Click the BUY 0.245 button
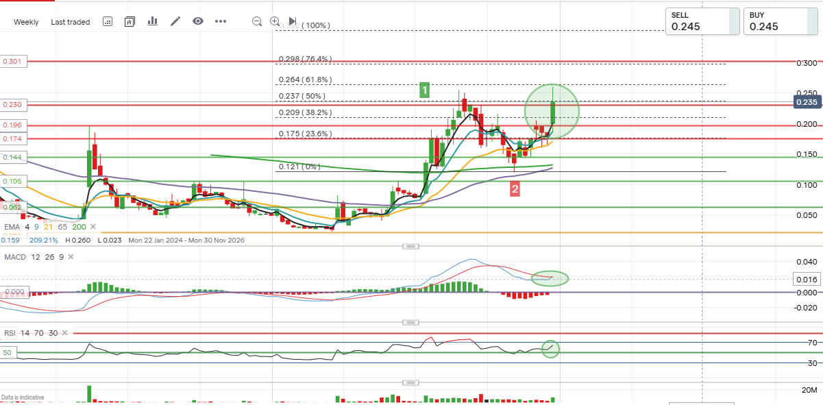Image resolution: width=823 pixels, height=405 pixels. [781, 21]
